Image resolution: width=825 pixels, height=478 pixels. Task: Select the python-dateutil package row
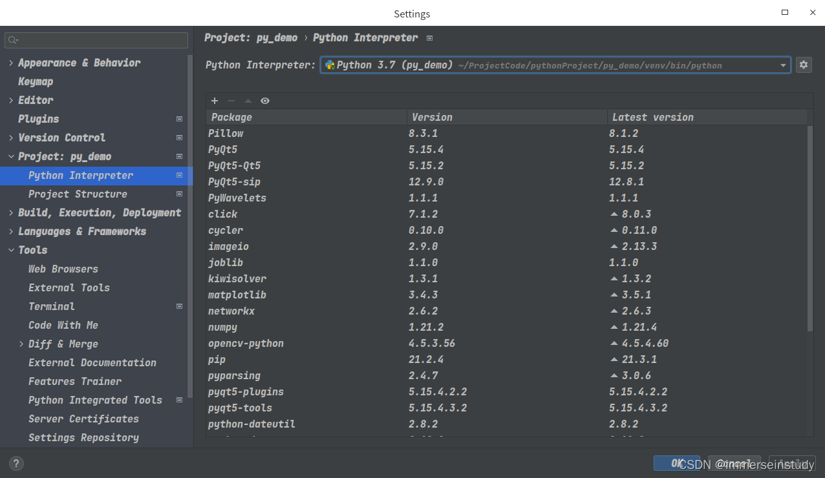[507, 424]
